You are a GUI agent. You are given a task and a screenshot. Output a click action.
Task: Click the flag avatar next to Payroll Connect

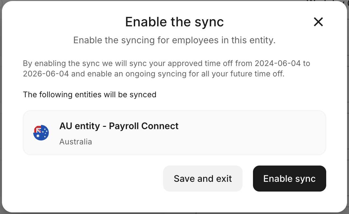[41, 133]
